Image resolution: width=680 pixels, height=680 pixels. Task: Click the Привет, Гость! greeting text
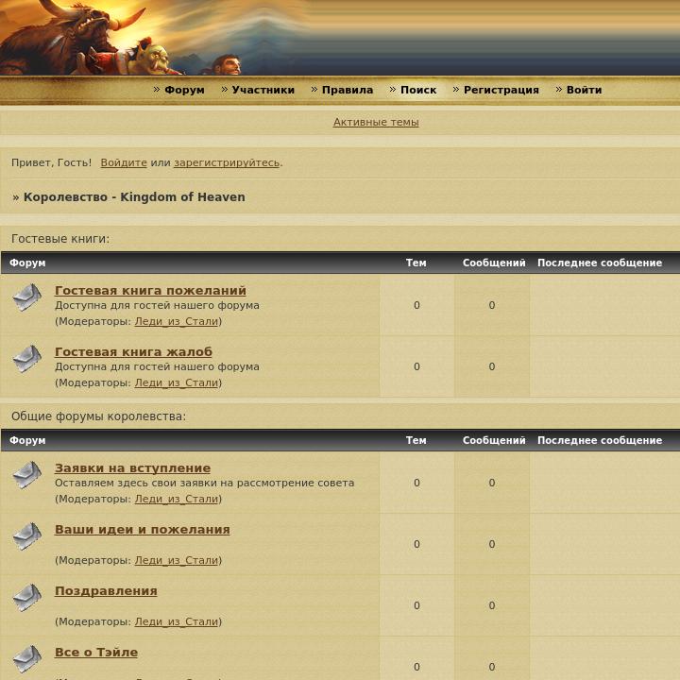51,162
